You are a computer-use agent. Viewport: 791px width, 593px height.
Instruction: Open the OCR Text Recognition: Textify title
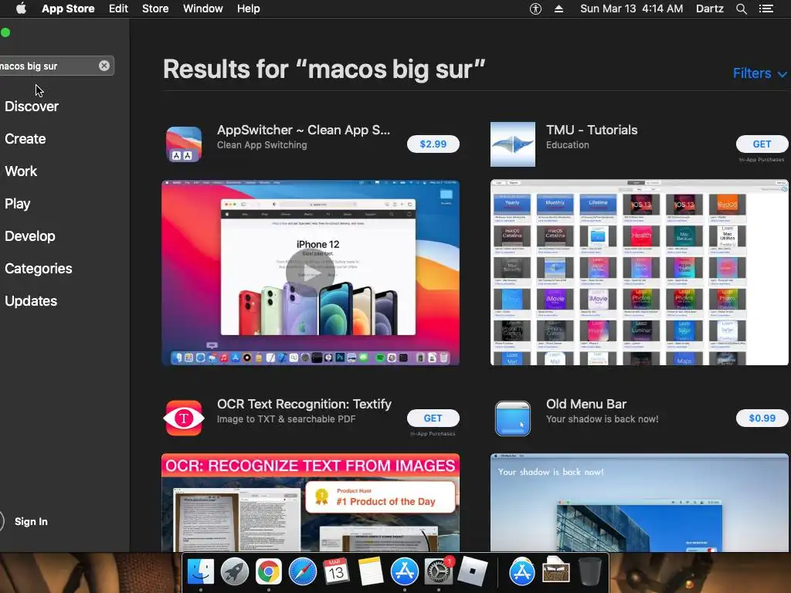tap(304, 404)
